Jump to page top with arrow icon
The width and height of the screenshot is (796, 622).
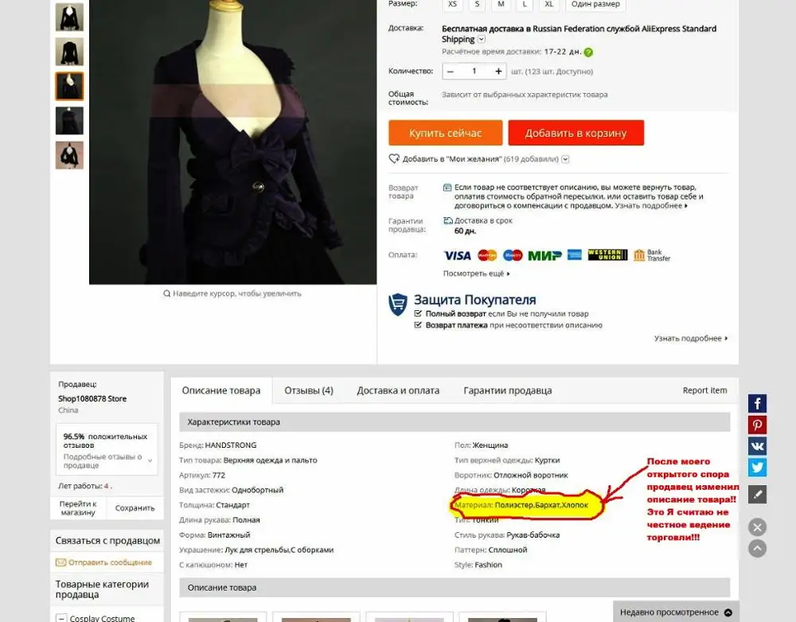coord(757,549)
